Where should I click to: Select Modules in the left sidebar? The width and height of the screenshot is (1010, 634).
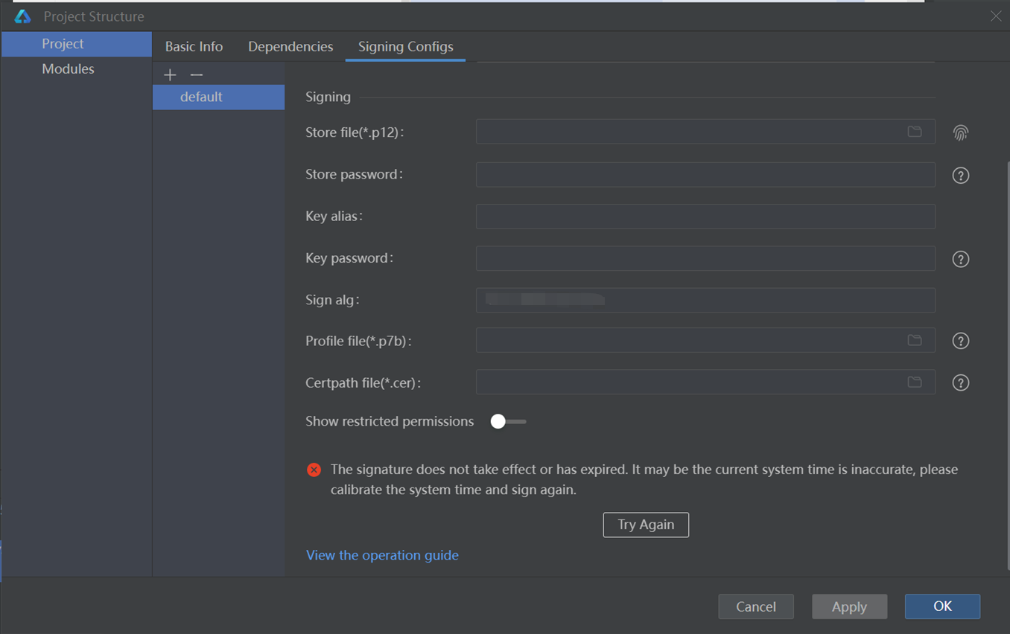tap(68, 69)
